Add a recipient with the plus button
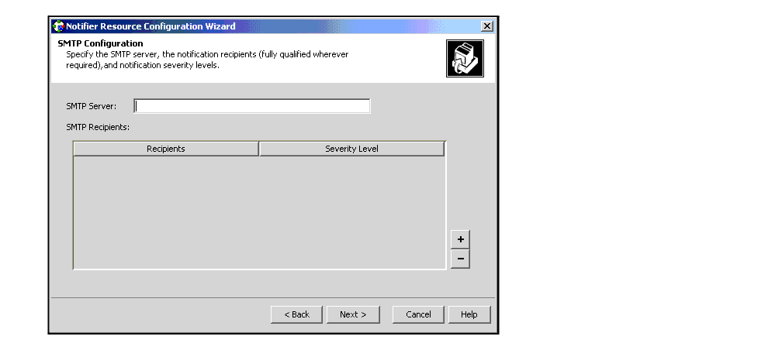The image size is (782, 350). click(460, 240)
